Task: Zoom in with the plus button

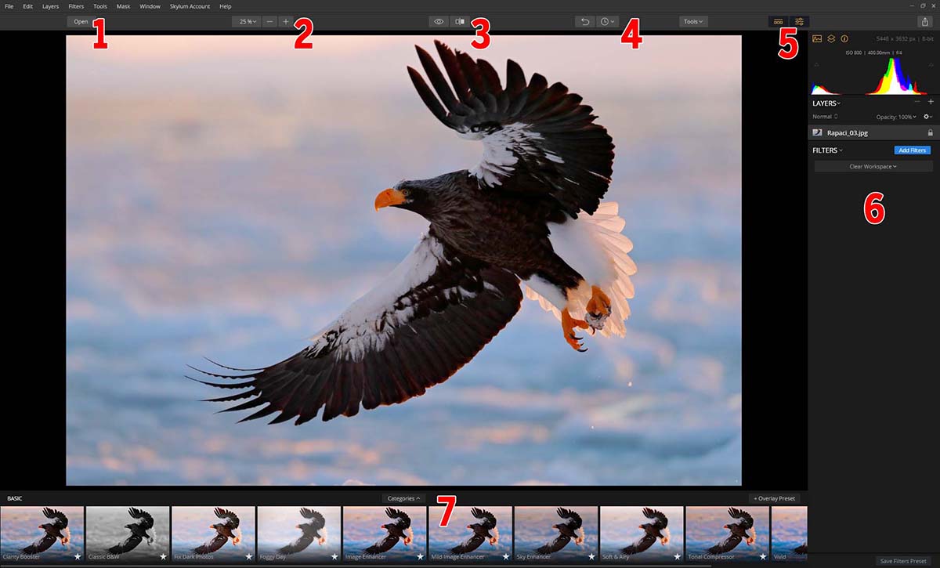Action: 285,22
